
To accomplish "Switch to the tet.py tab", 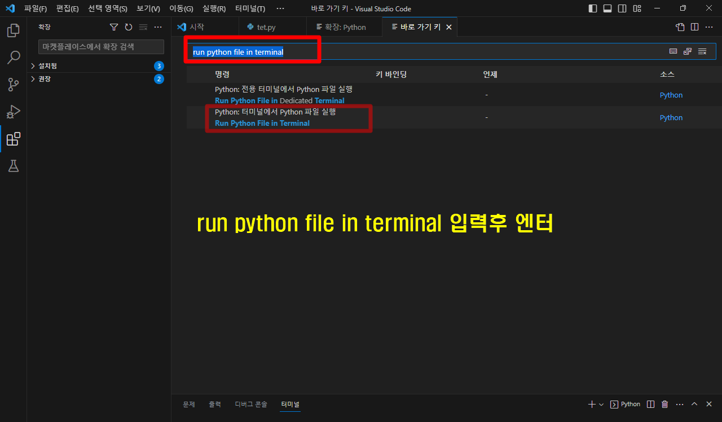I will [x=265, y=27].
